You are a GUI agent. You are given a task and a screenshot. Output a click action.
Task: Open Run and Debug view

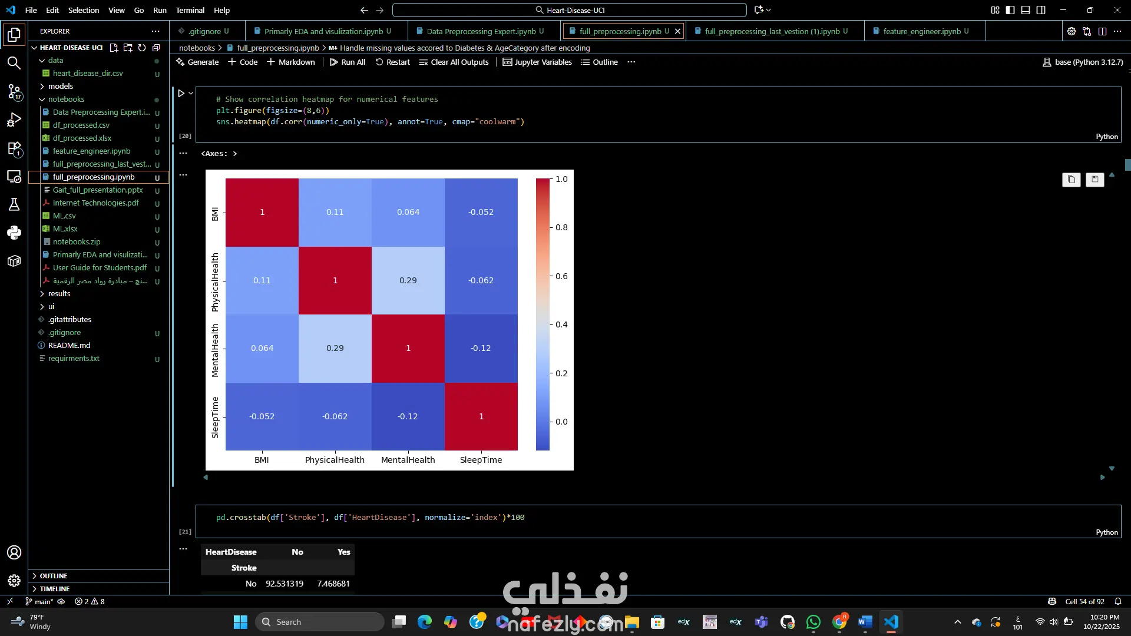[x=14, y=120]
